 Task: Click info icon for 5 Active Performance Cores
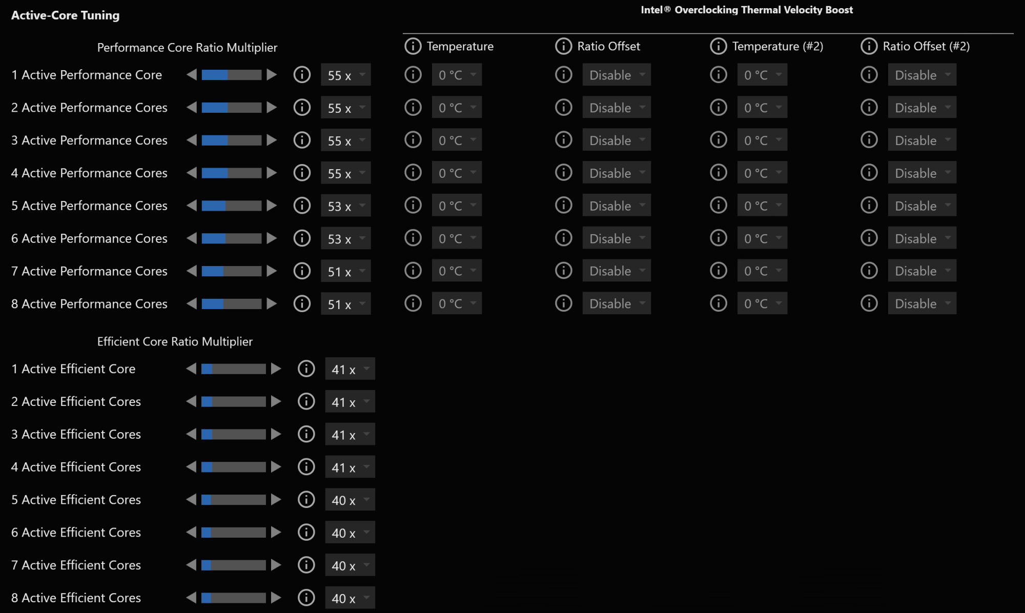pyautogui.click(x=302, y=206)
